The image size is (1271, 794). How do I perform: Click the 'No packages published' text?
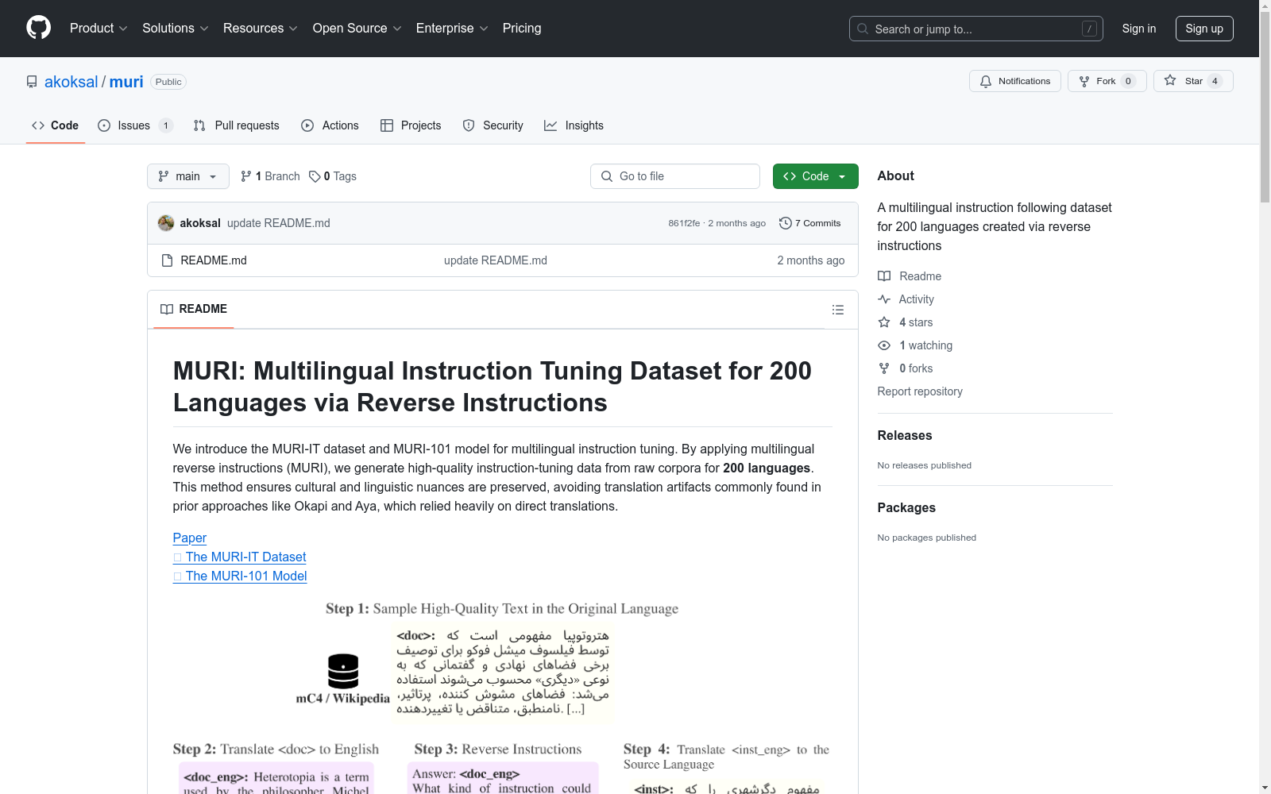pyautogui.click(x=927, y=538)
